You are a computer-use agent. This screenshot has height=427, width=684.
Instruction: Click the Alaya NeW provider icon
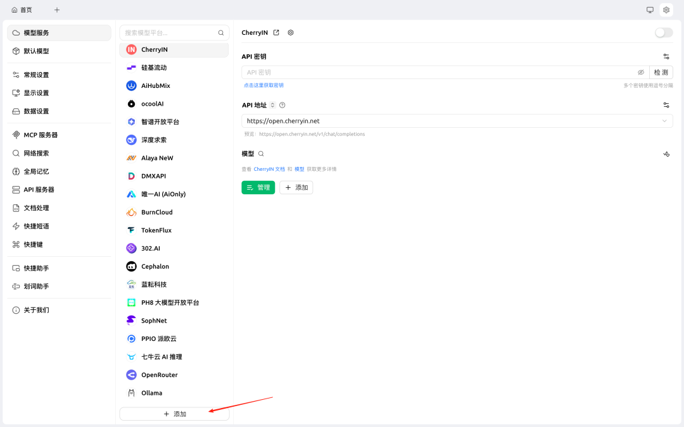[x=131, y=158]
